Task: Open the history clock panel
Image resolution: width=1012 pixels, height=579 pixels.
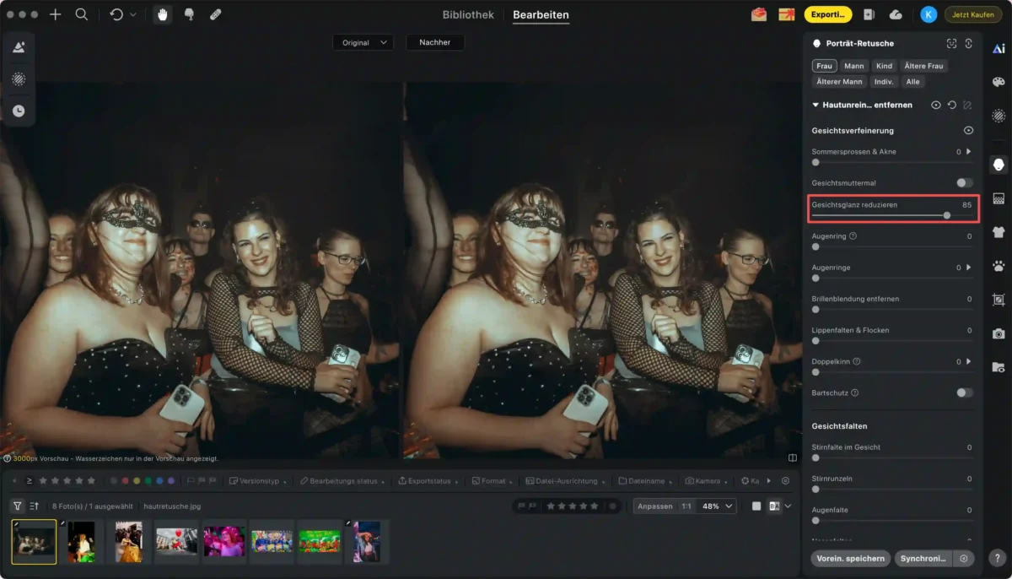Action: (x=18, y=111)
